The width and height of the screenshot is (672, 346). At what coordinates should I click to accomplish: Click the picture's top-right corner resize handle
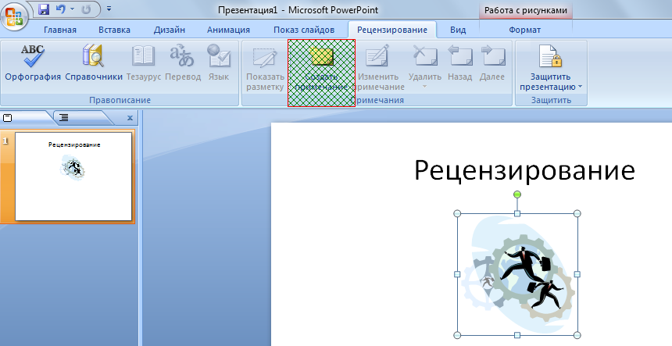pos(577,213)
